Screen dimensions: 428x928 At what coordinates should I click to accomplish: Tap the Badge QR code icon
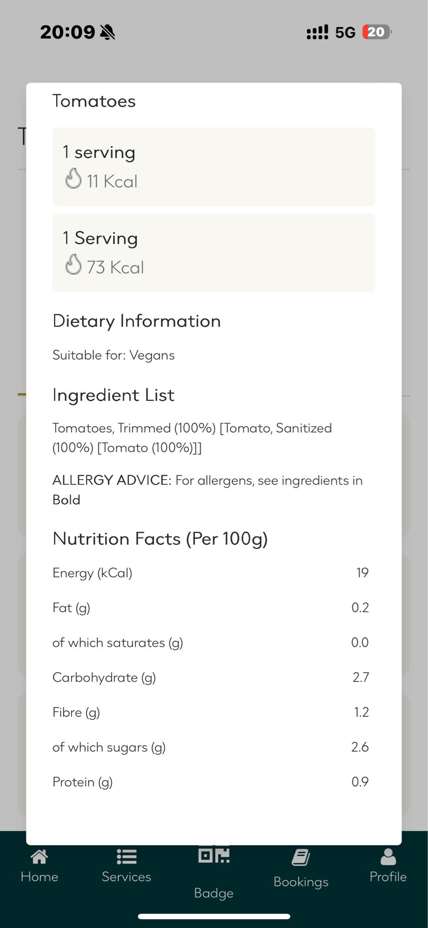coord(214,855)
